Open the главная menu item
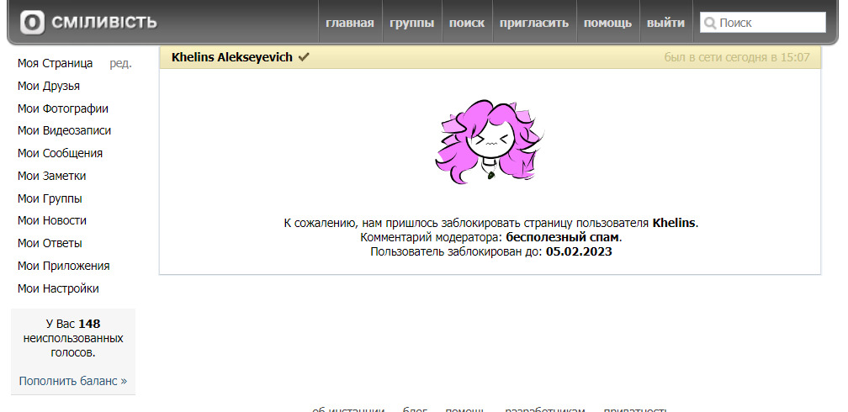The height and width of the screenshot is (412, 848). [x=350, y=23]
